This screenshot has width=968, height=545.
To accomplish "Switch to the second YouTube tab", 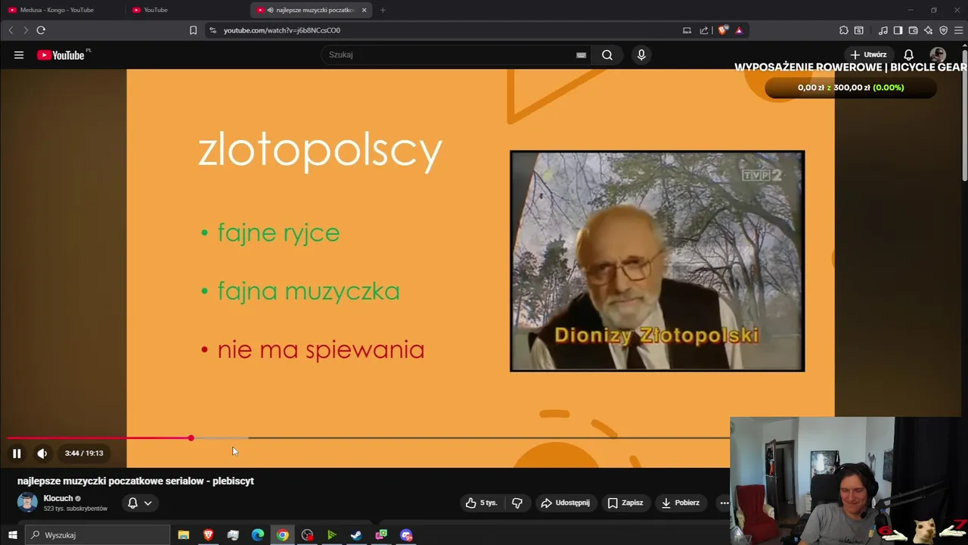I will click(186, 10).
